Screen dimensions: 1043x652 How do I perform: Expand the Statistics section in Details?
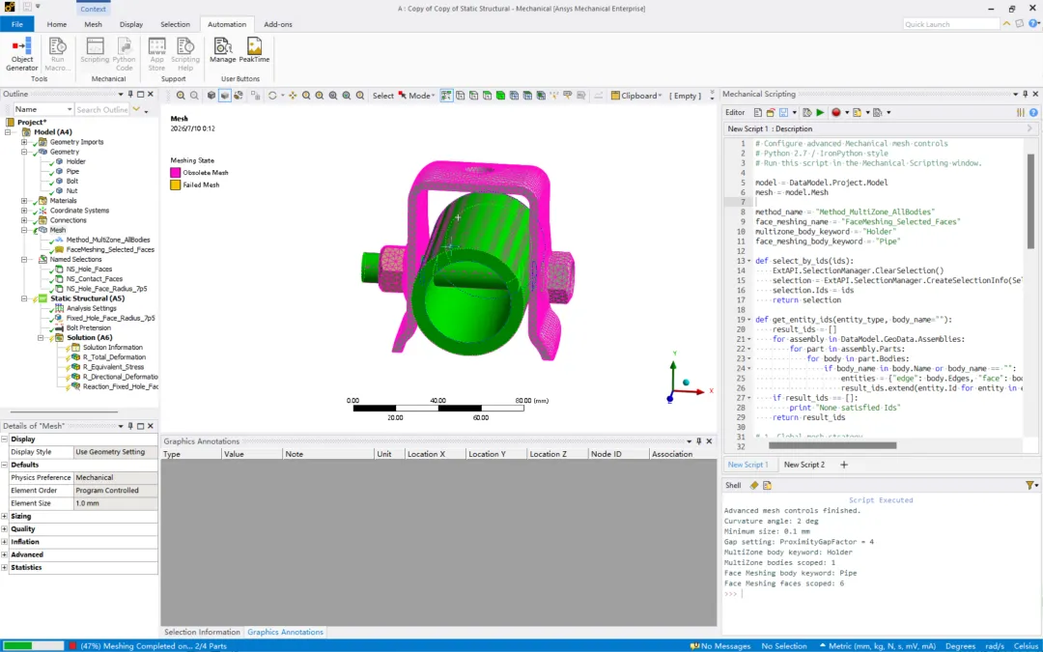click(x=5, y=568)
